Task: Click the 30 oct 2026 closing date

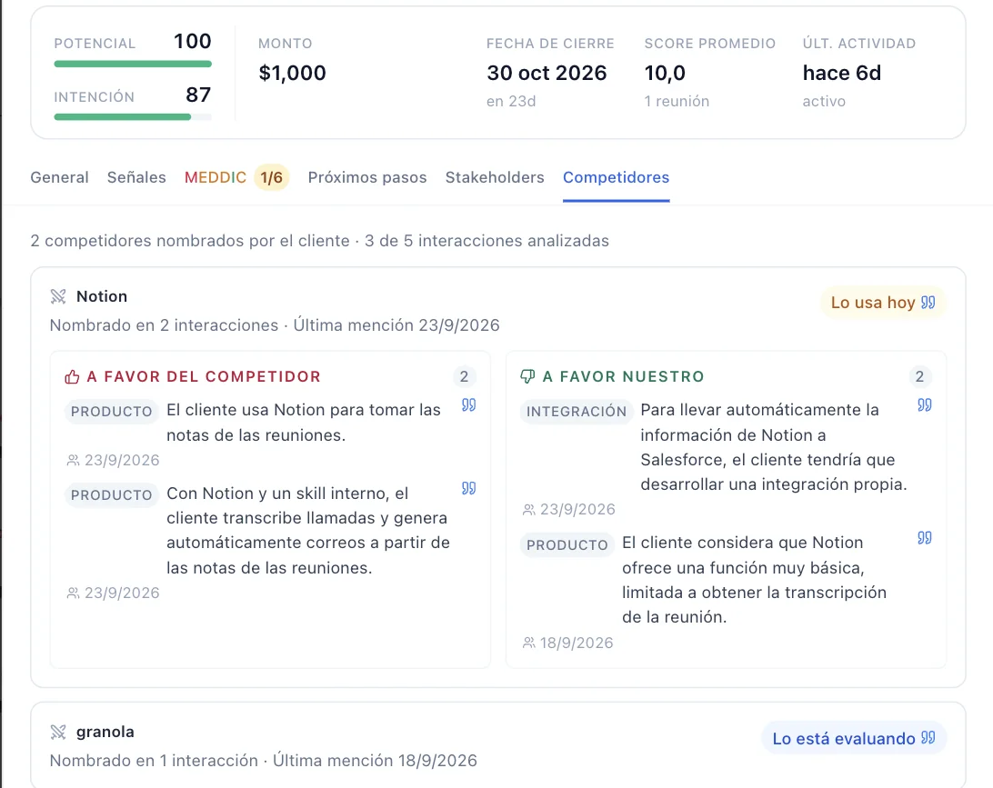Action: 547,73
